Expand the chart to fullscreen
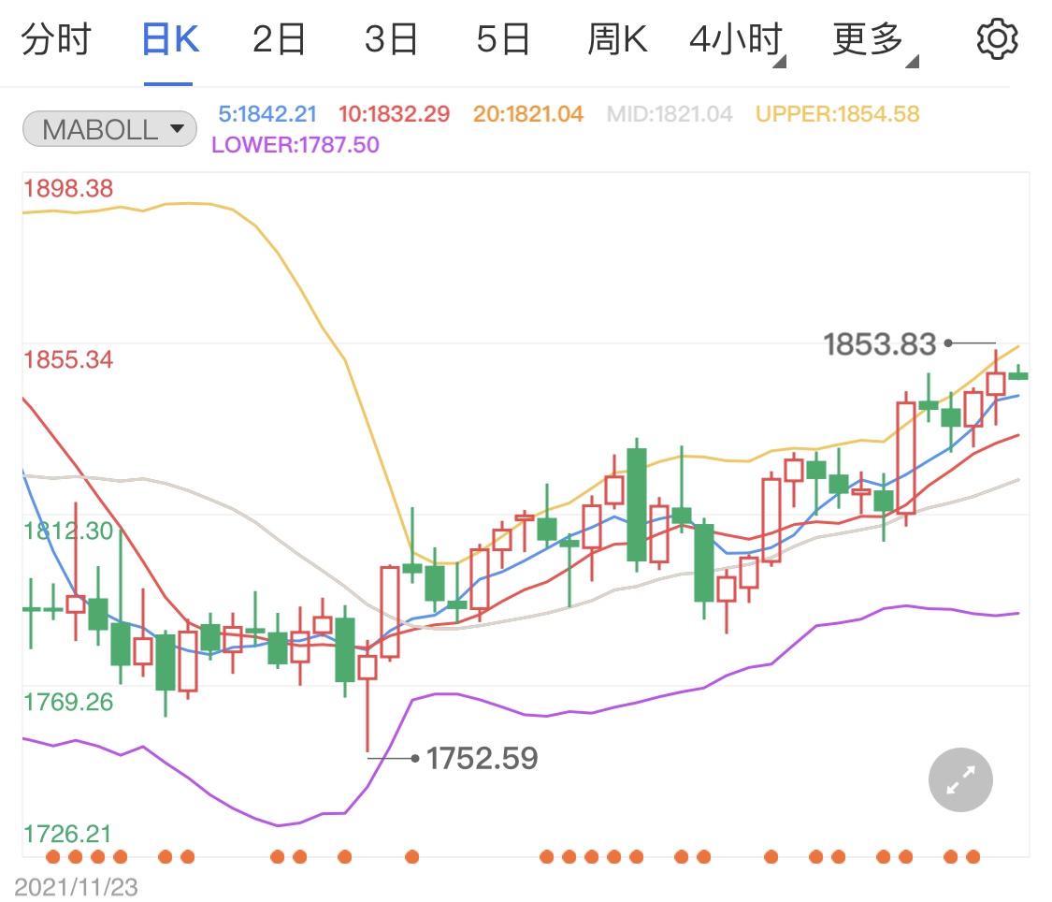Image resolution: width=1052 pixels, height=902 pixels. 960,779
